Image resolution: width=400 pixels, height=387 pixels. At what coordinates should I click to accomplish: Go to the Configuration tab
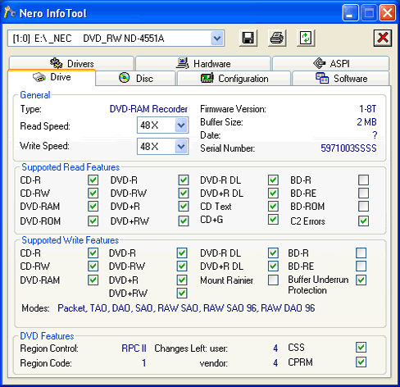pos(234,79)
